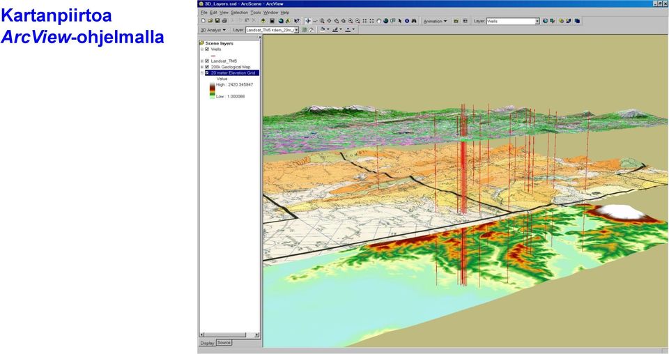Click the scrollbar right arrow in contents panel
The image size is (669, 354).
(x=257, y=334)
